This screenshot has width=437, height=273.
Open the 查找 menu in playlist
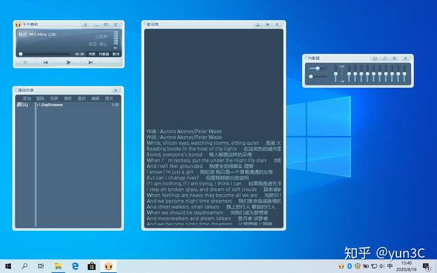82,99
